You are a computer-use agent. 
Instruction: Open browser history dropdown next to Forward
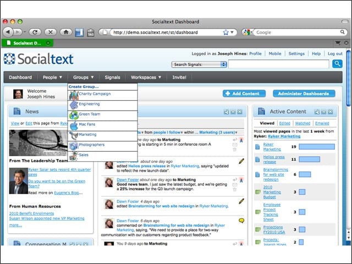25,32
